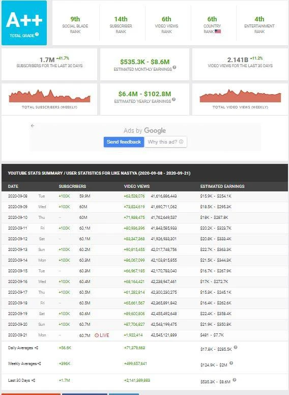Viewport: 289px width, 395px height.
Task: Click share icon next to Last 30 Days
Action: click(33, 380)
